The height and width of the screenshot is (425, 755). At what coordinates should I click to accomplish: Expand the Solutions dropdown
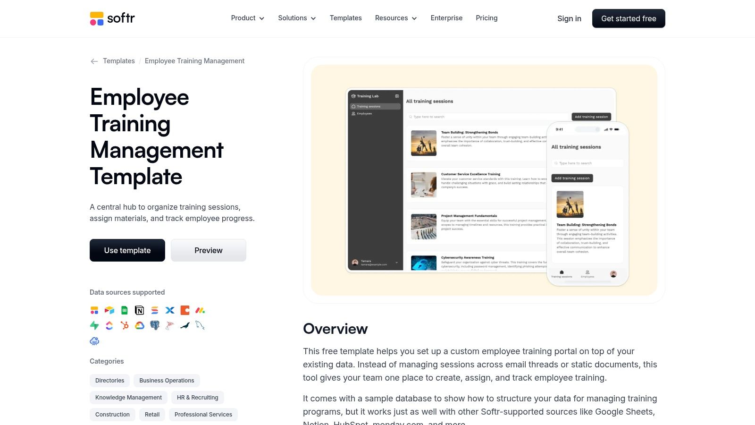(296, 18)
